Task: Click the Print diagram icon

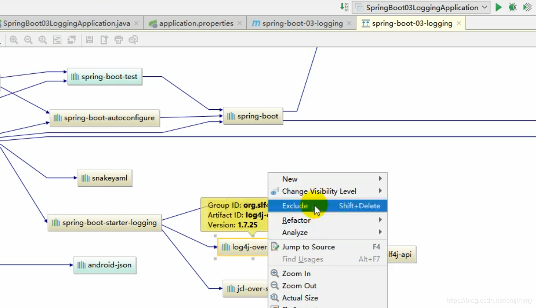Action: click(118, 40)
